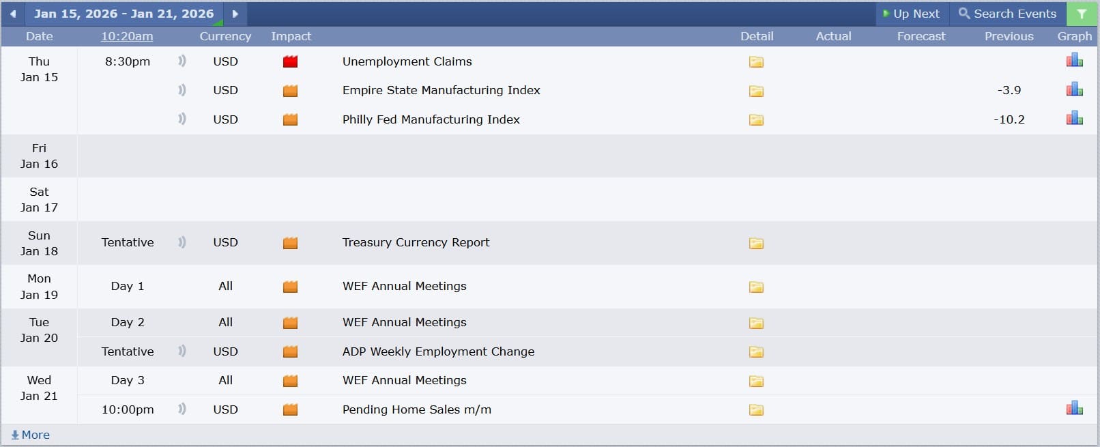Open detail folder for WEF Meetings Day 2
Viewport: 1100px width, 447px height.
click(756, 323)
